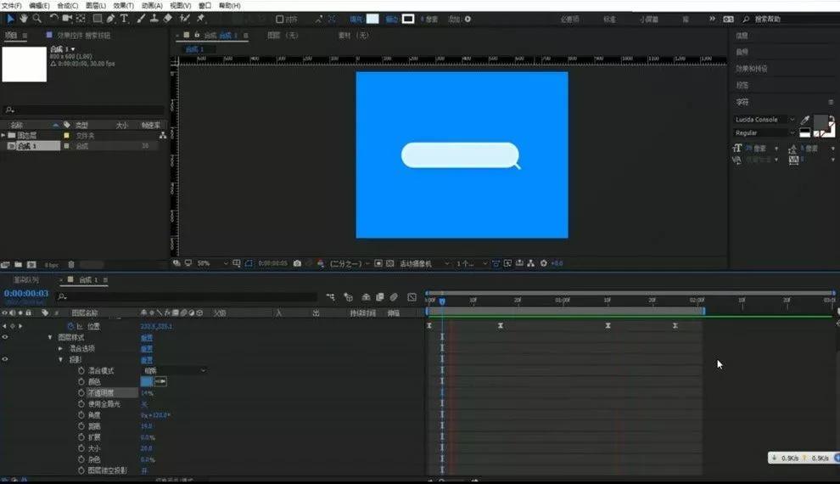
Task: Open the viewer resolution dropdown
Action: tap(350, 263)
